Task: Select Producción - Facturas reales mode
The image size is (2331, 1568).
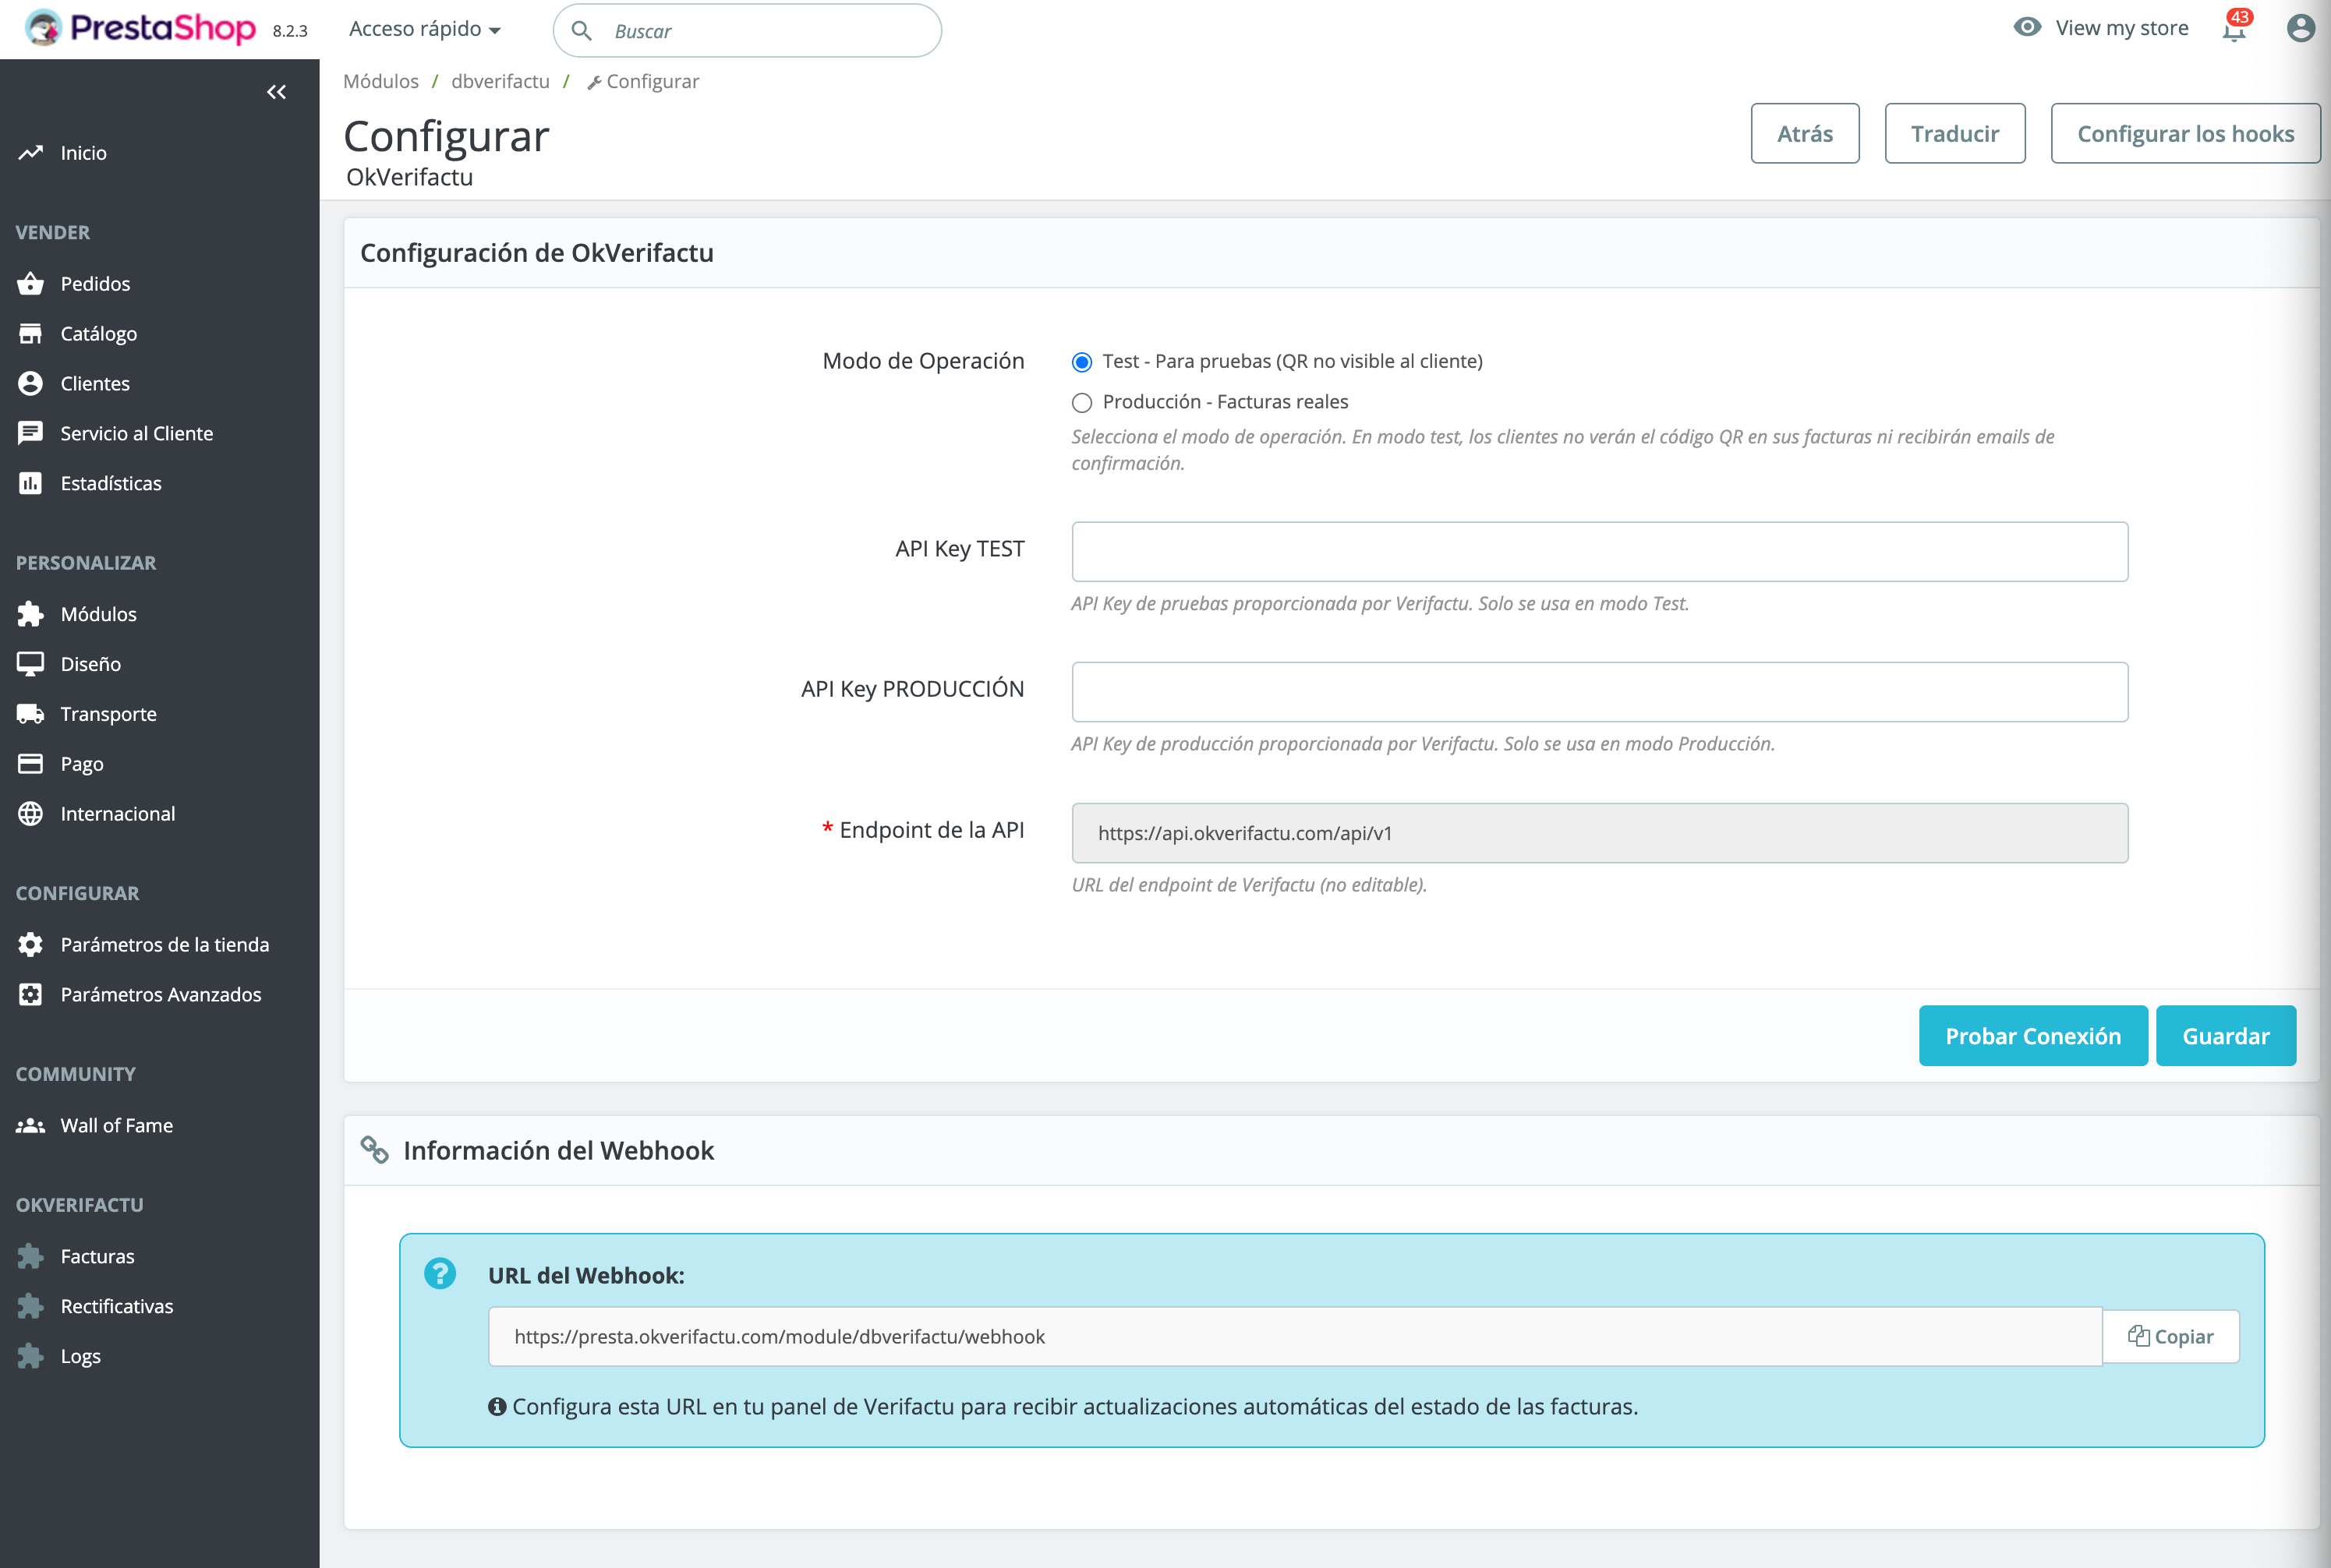Action: 1081,402
